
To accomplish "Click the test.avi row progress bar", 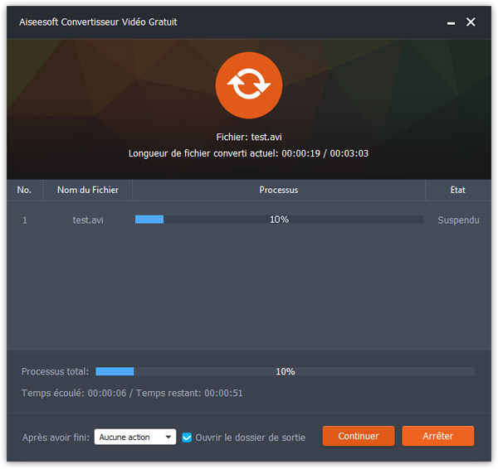I will pyautogui.click(x=279, y=220).
